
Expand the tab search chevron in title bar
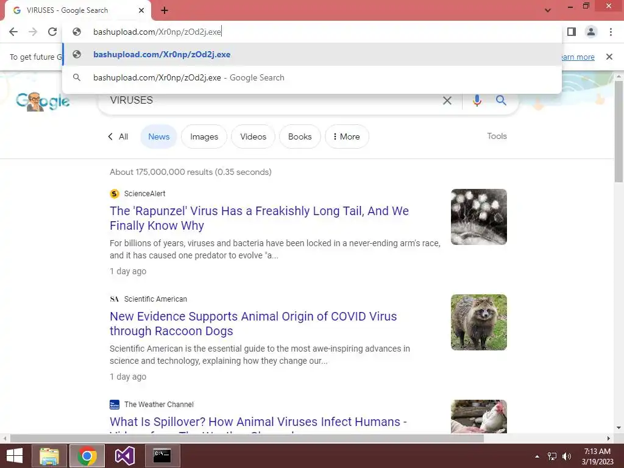(x=548, y=10)
